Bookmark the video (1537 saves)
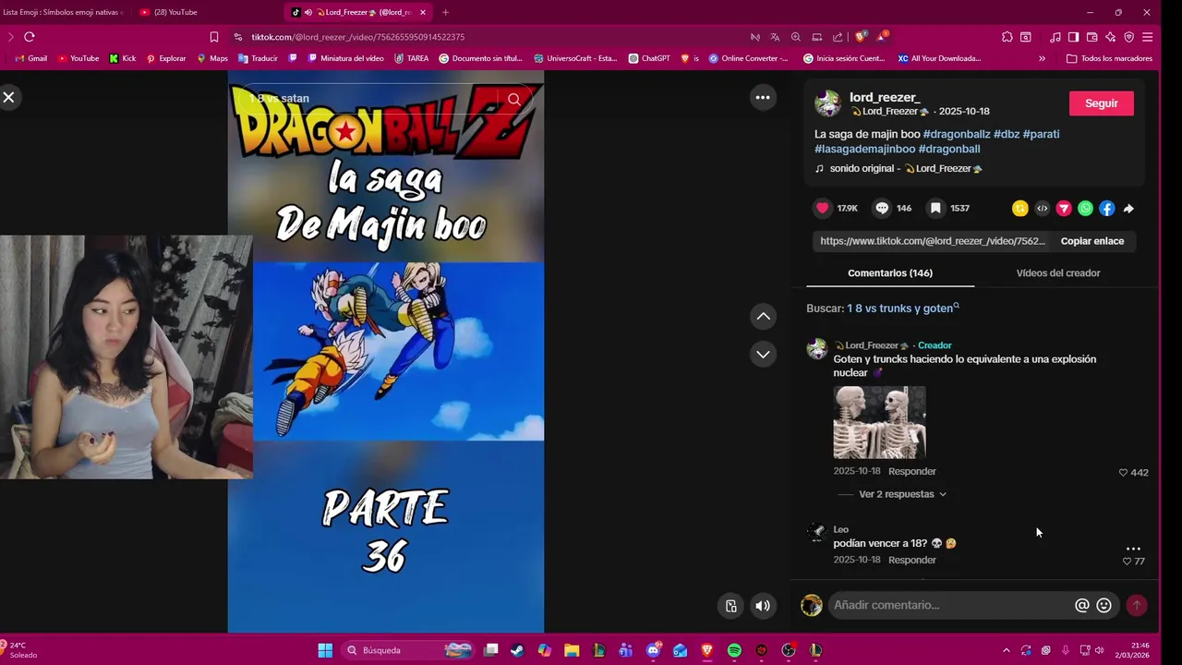The image size is (1182, 665). (935, 208)
